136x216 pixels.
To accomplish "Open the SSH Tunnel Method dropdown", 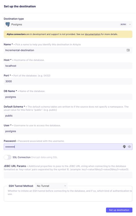I will (x=51, y=186).
